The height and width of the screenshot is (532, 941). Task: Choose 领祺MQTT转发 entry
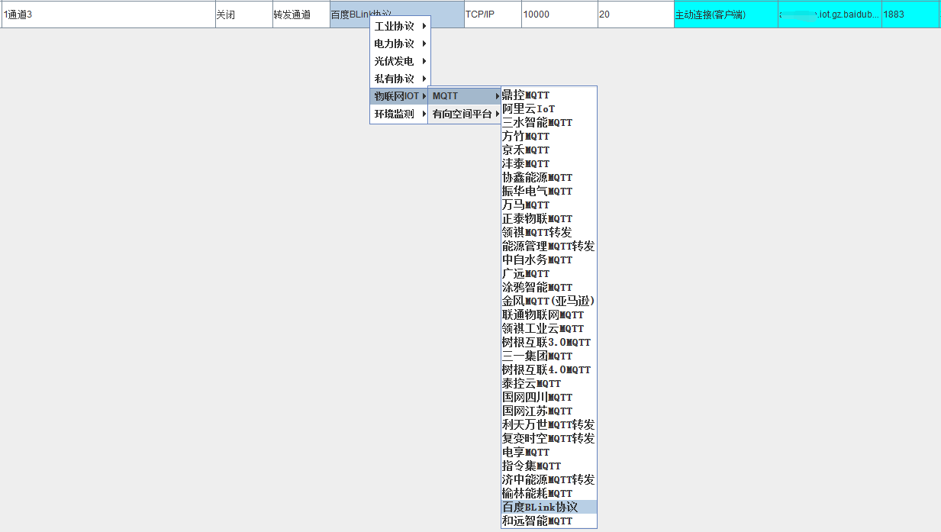click(x=549, y=232)
